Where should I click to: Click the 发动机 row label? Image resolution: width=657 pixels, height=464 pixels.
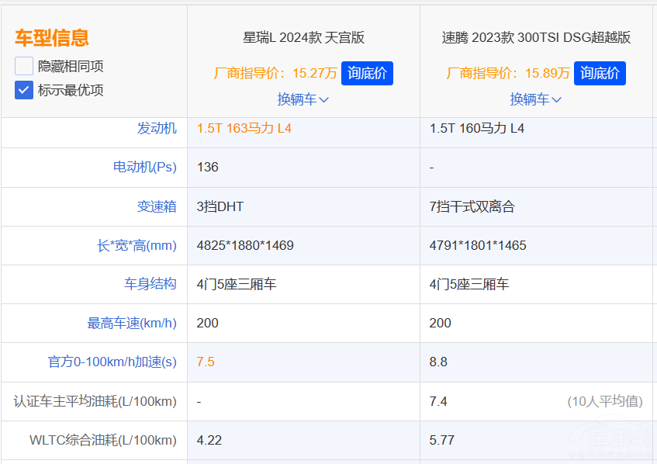pos(157,128)
